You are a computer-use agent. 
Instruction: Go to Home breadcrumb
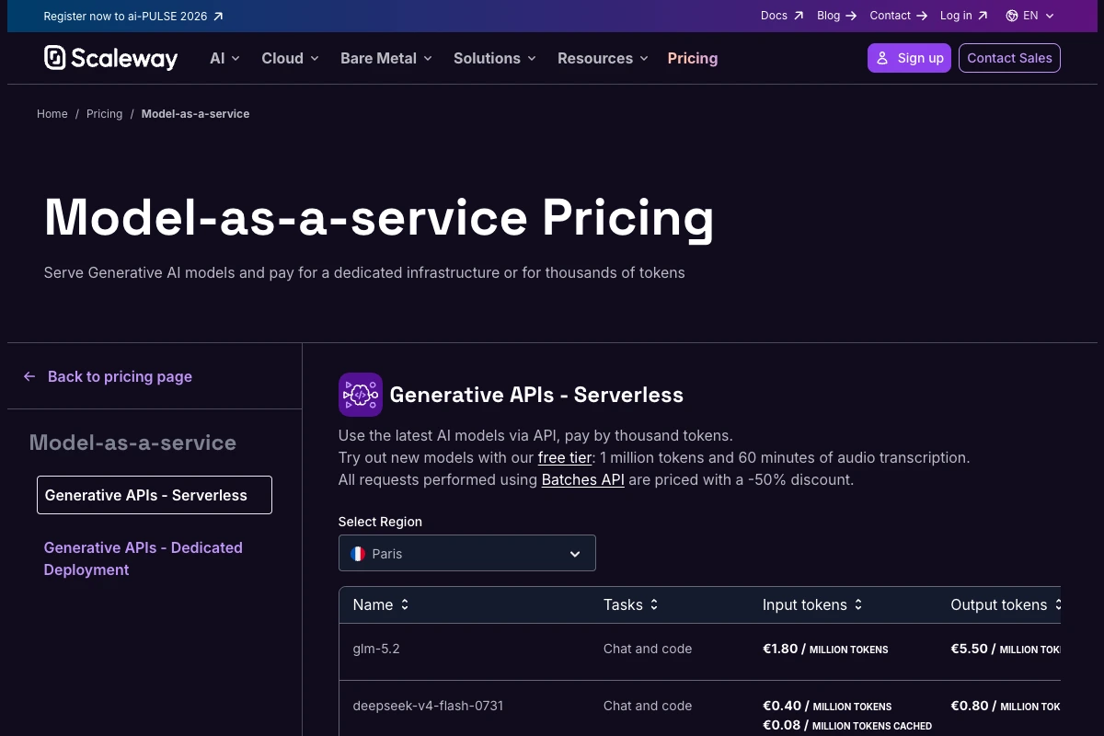coord(52,114)
